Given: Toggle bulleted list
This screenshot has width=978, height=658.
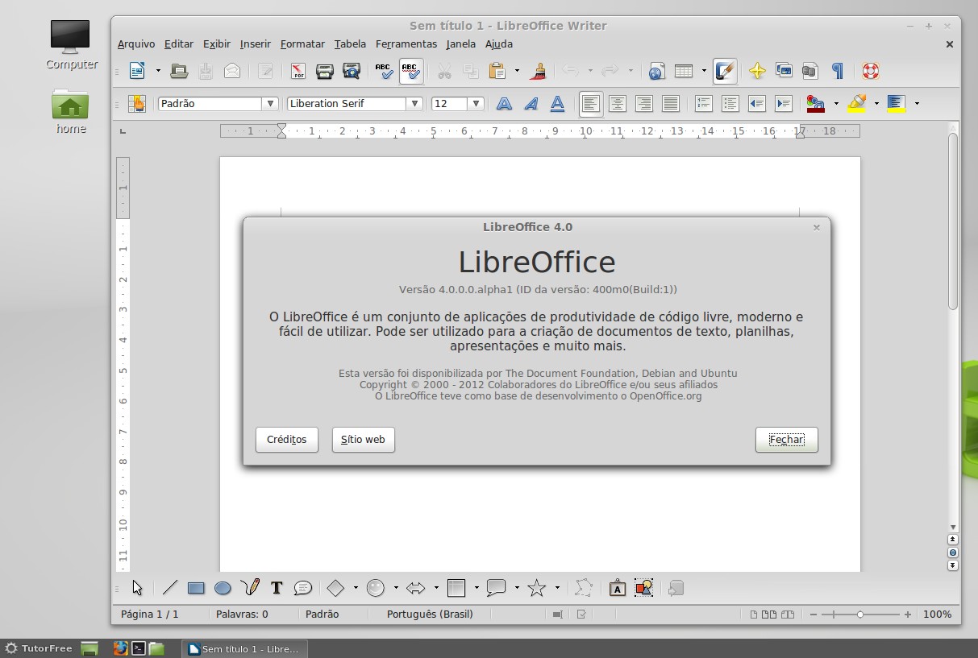Looking at the screenshot, I should pyautogui.click(x=730, y=103).
